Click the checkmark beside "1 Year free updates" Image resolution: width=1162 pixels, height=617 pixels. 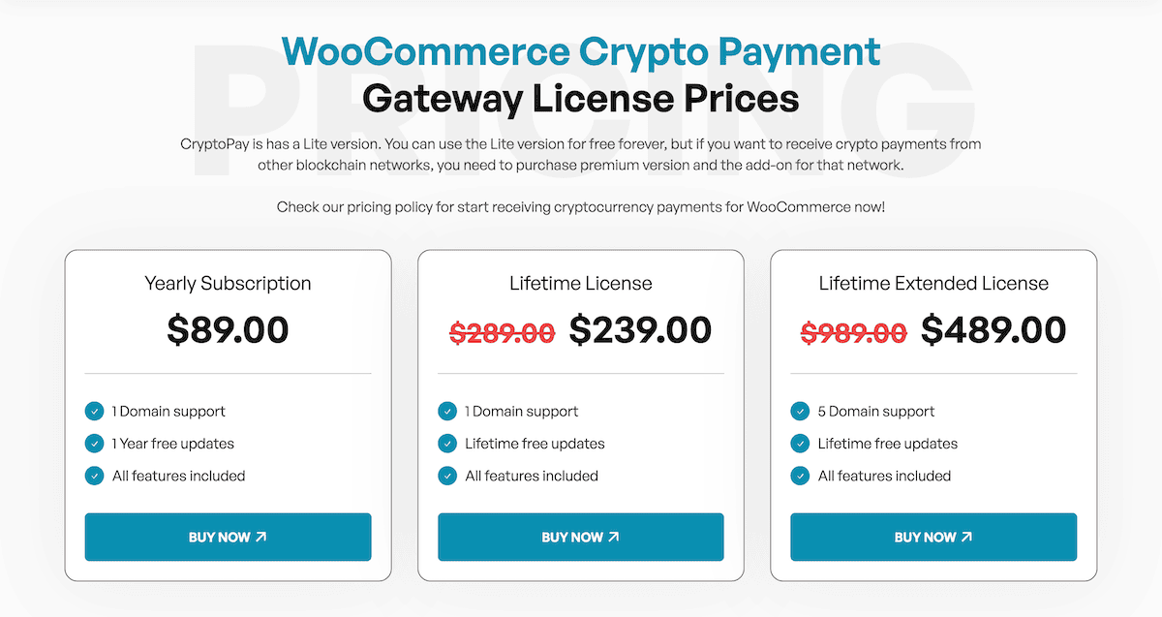tap(94, 444)
